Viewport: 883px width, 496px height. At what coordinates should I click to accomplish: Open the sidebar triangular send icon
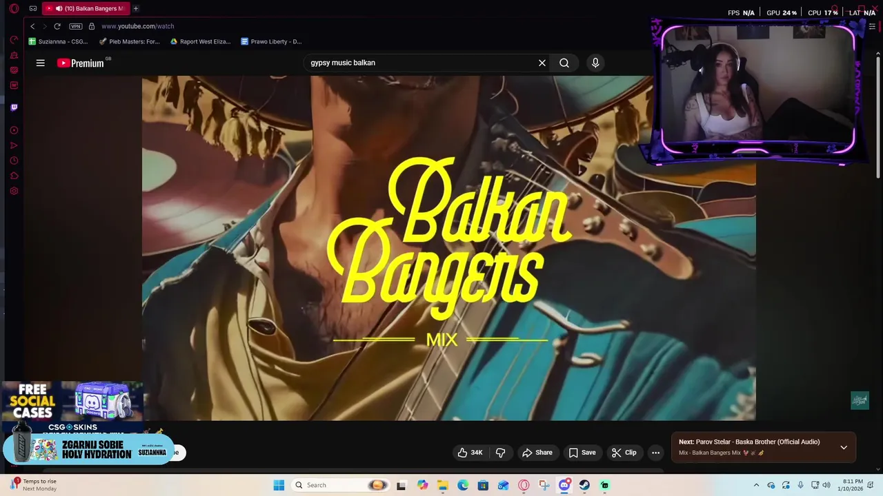click(x=14, y=145)
